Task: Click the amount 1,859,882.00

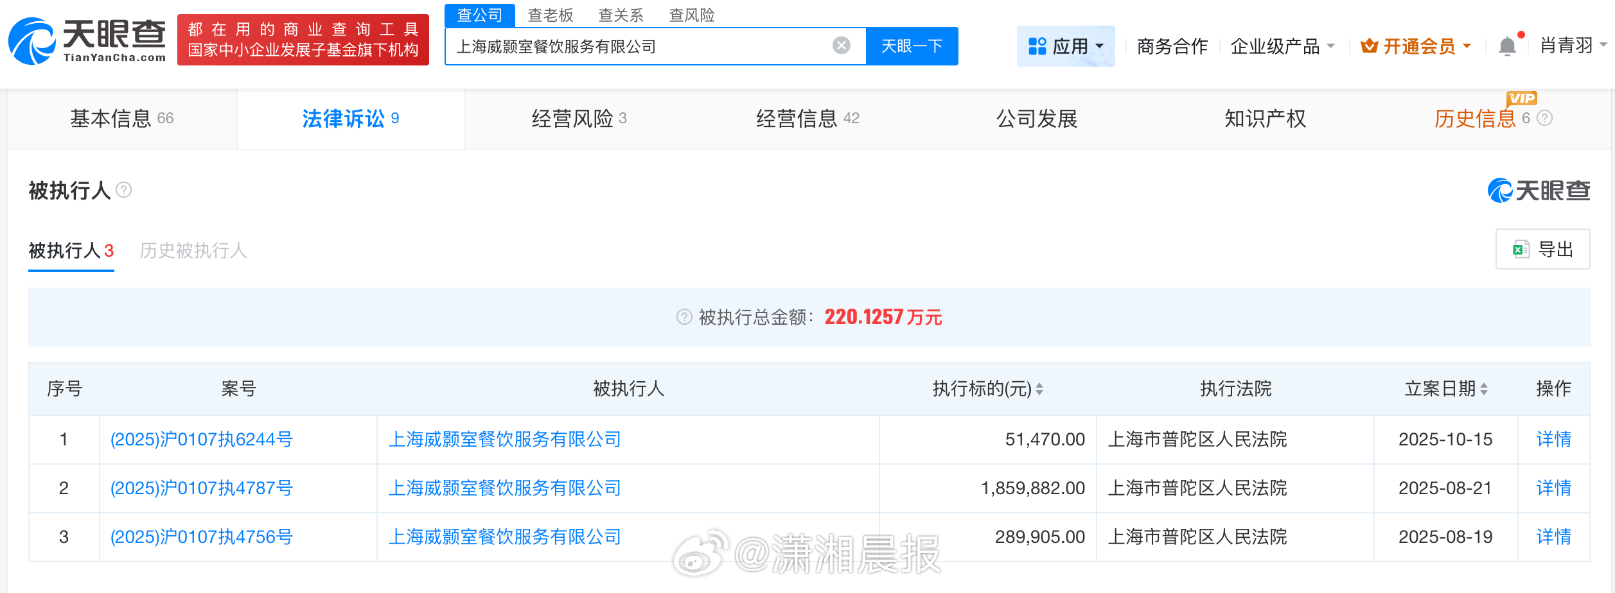Action: point(1033,488)
